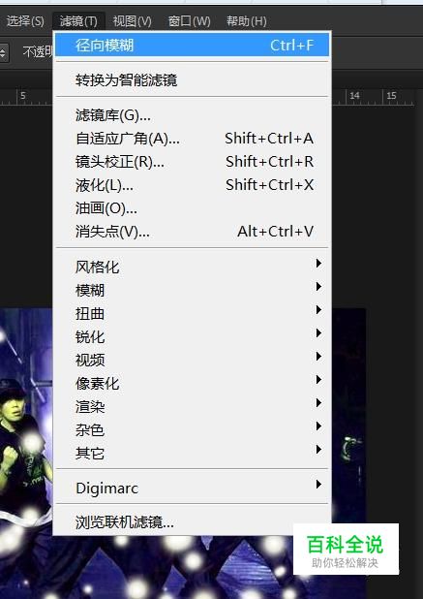
Task: Click 浏览联机滤镜 browse online filters
Action: [192, 522]
